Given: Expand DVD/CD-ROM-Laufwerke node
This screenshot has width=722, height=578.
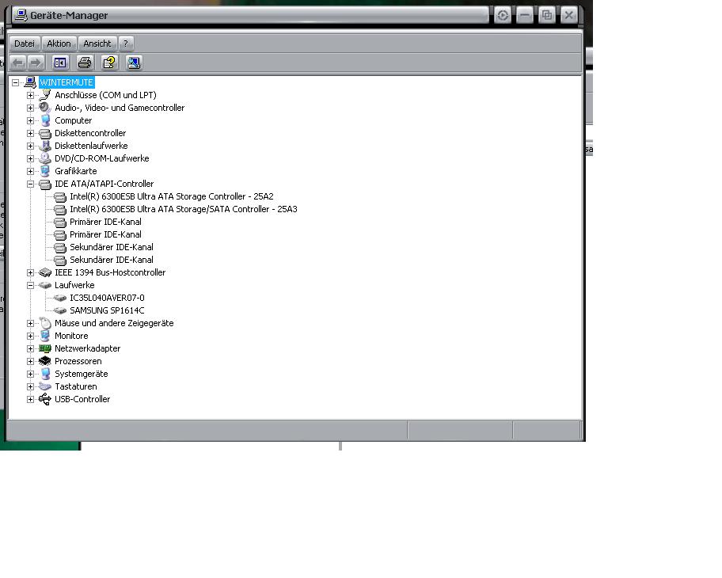Looking at the screenshot, I should pos(30,158).
